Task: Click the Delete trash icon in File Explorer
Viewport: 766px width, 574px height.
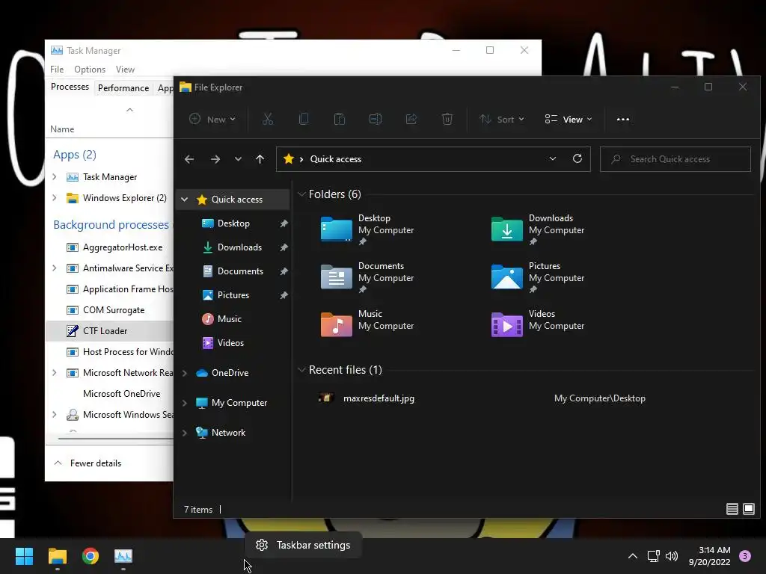Action: pos(447,119)
